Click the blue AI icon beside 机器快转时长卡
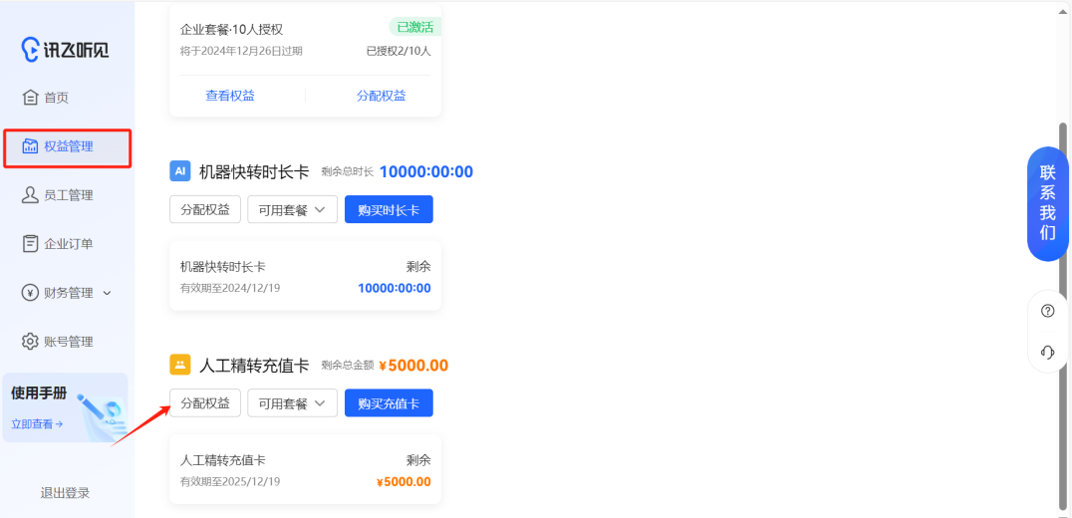 pyautogui.click(x=179, y=171)
